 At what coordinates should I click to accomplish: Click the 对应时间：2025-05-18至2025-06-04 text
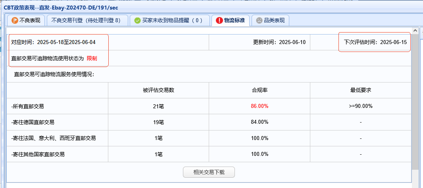pyautogui.click(x=53, y=42)
